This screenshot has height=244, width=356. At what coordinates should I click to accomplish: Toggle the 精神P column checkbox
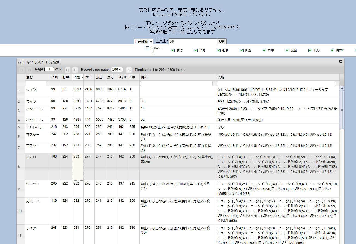[332, 50]
